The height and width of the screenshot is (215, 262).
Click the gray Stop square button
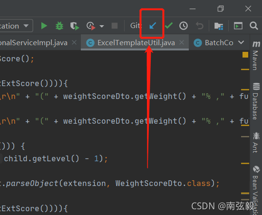coord(115,26)
